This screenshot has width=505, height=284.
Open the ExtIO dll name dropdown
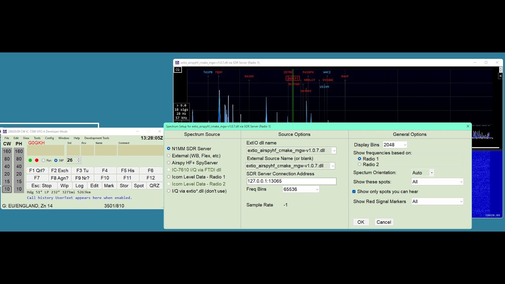pyautogui.click(x=334, y=151)
